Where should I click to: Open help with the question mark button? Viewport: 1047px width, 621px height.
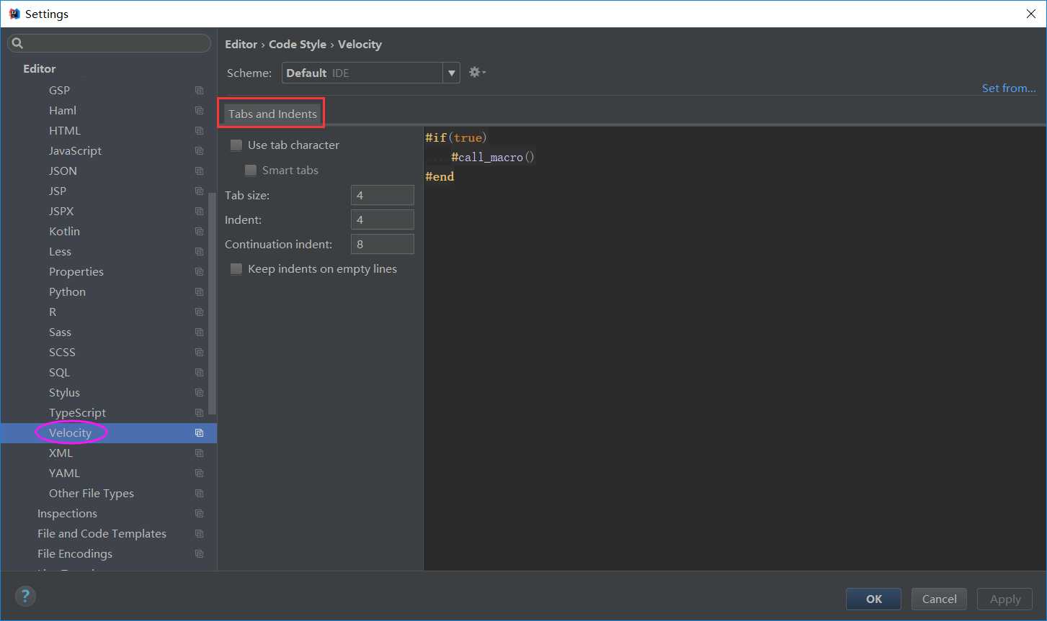click(x=25, y=596)
